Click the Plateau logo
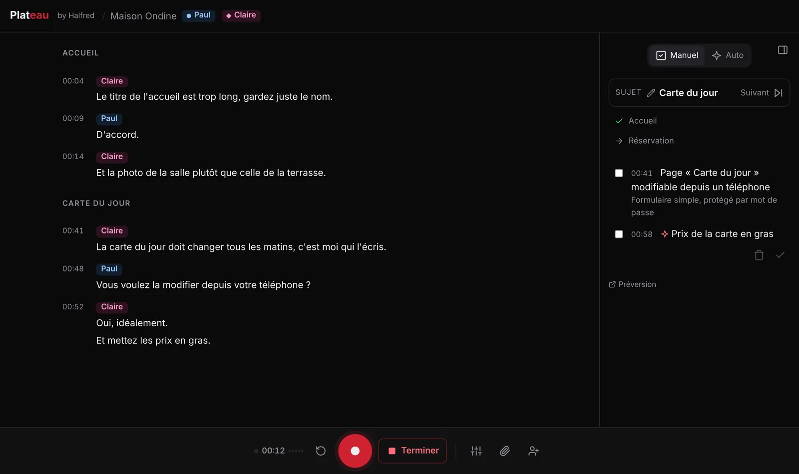 click(29, 15)
